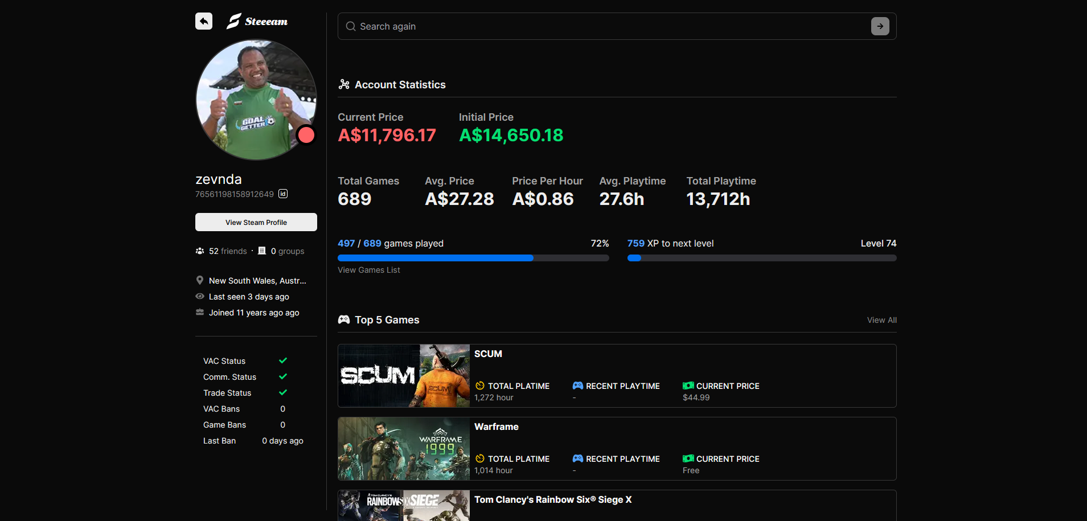Open the SCUM game title
The image size is (1087, 521).
pos(488,354)
